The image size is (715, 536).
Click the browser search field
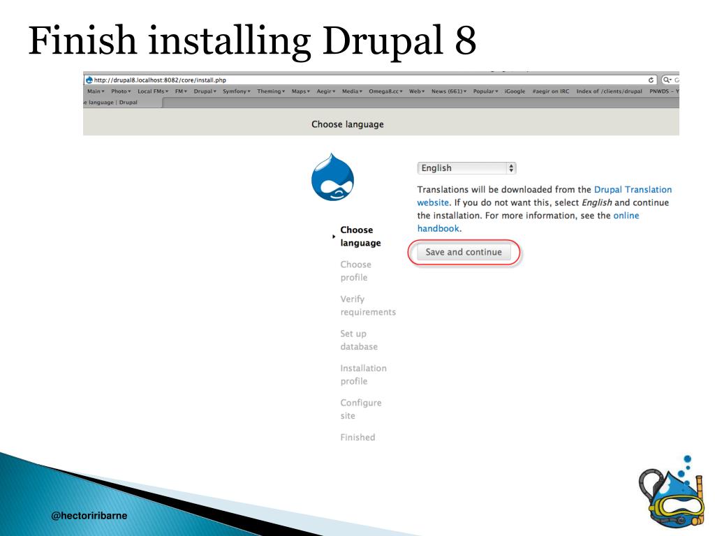coord(670,80)
